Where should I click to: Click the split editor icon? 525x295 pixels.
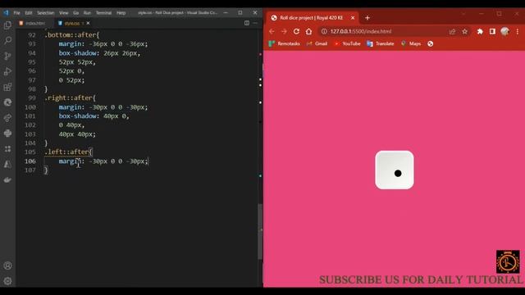(247, 23)
